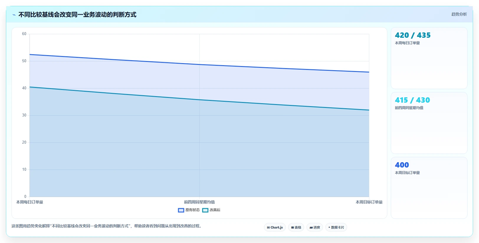The height and width of the screenshot is (243, 479).
Task: Click the x-axis label 前四周同星期均值
Action: [199, 202]
